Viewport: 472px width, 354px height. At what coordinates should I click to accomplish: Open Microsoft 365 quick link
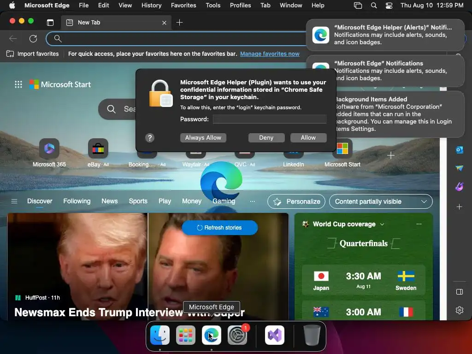click(x=49, y=153)
